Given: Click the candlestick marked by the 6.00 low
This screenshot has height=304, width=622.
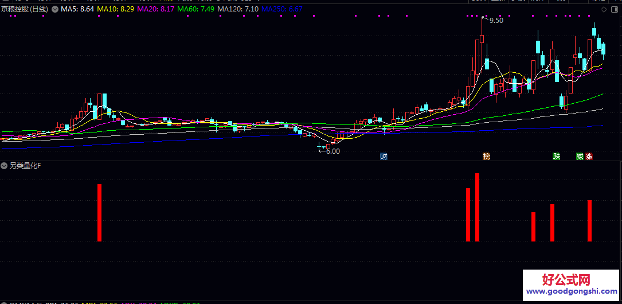Looking at the screenshot, I should (319, 147).
